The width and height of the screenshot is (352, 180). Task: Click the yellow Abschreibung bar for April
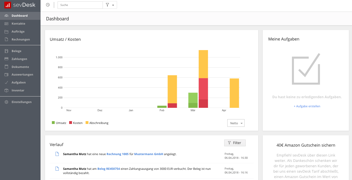(x=234, y=93)
